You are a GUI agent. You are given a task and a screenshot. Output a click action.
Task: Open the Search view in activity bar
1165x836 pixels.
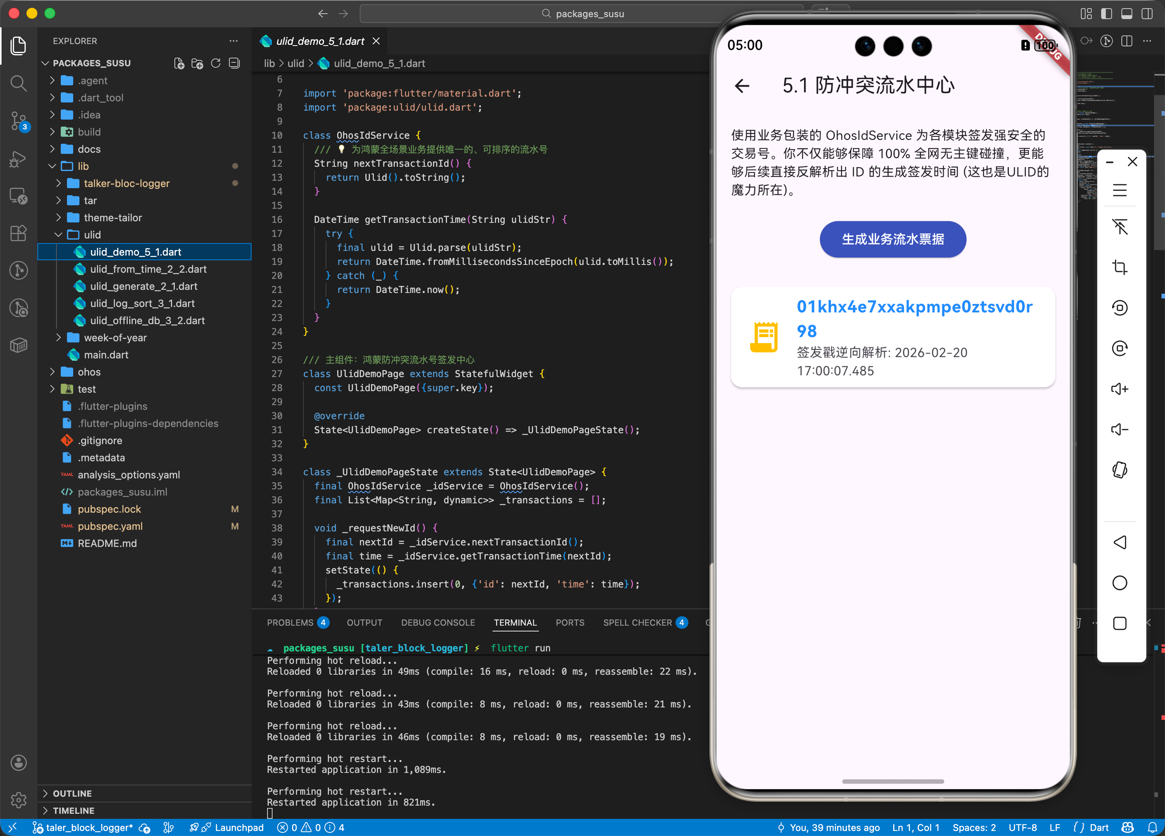pos(18,83)
